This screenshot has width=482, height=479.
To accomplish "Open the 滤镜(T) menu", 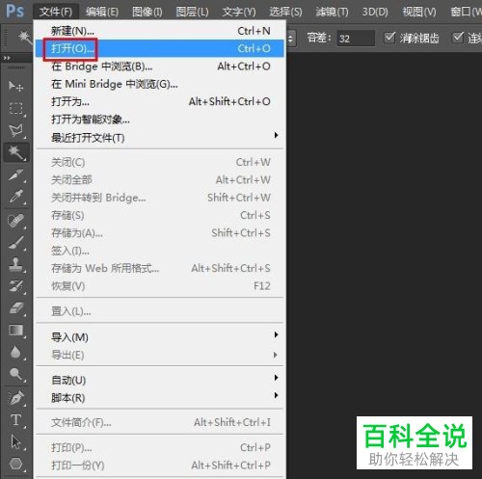I will pos(332,12).
